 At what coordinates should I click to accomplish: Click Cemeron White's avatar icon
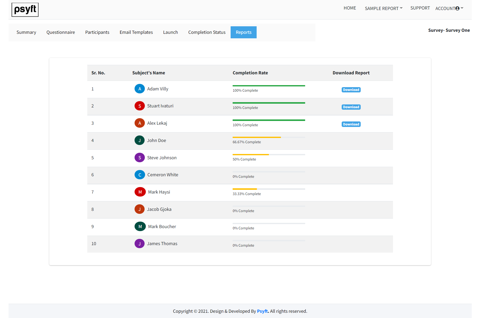point(140,175)
